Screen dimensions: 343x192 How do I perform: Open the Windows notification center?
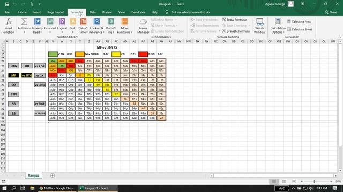(334, 188)
